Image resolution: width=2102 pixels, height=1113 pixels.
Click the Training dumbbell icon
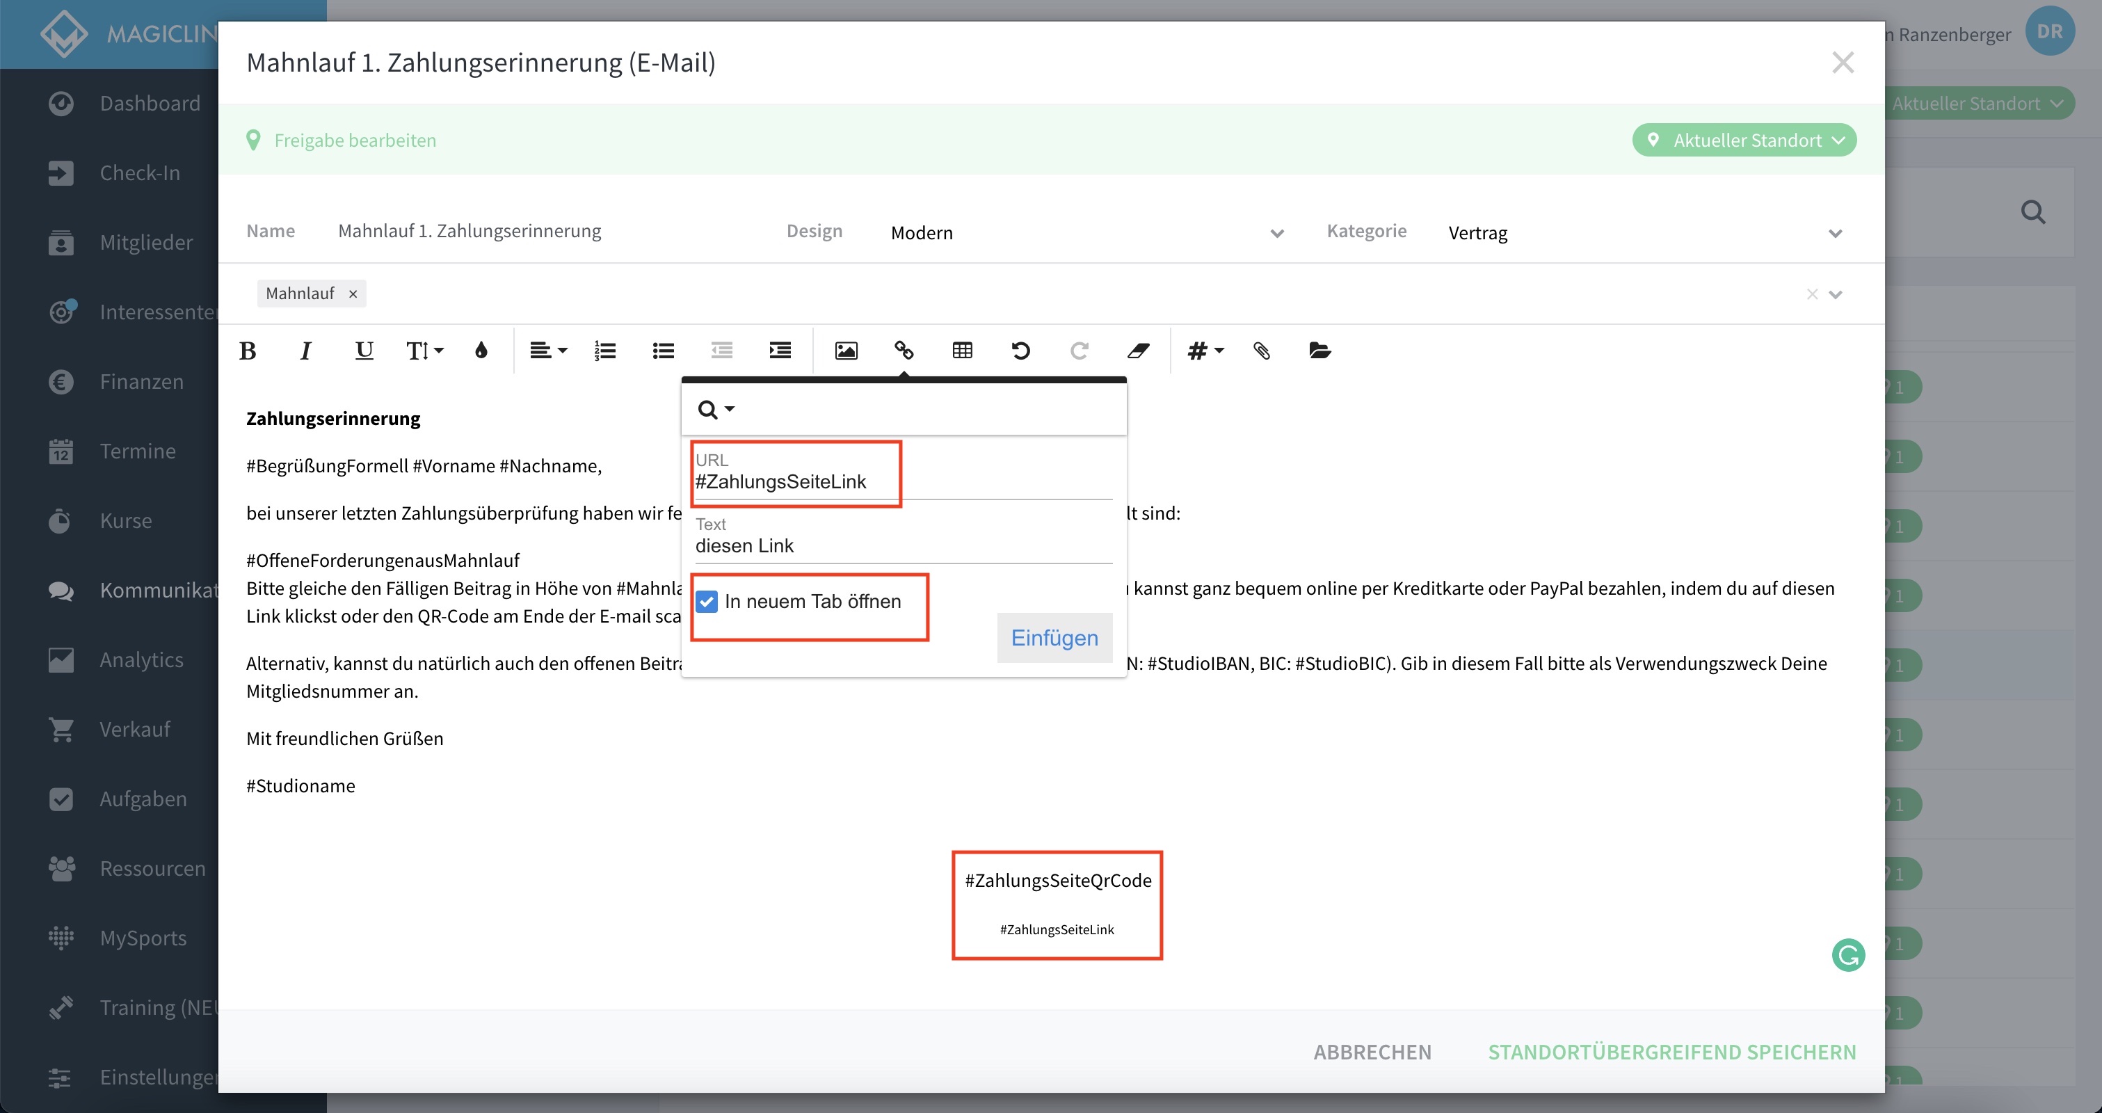click(x=61, y=1008)
